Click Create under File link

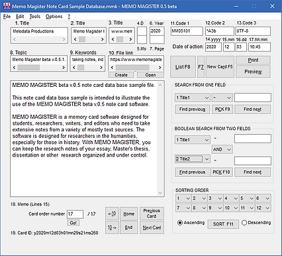(x=121, y=75)
